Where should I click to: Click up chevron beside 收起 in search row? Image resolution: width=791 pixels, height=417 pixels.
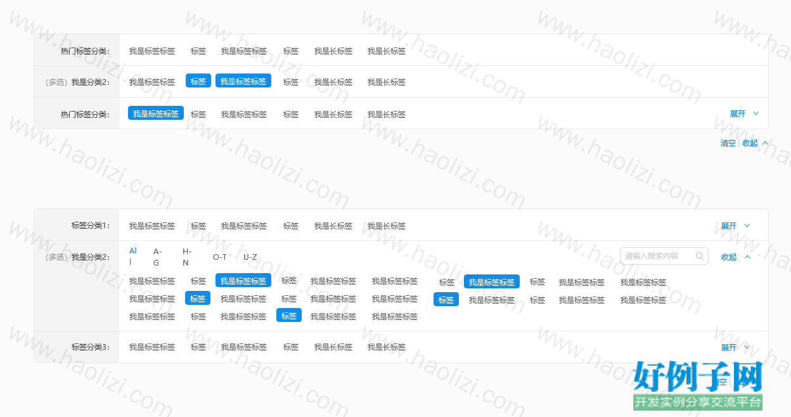click(747, 257)
